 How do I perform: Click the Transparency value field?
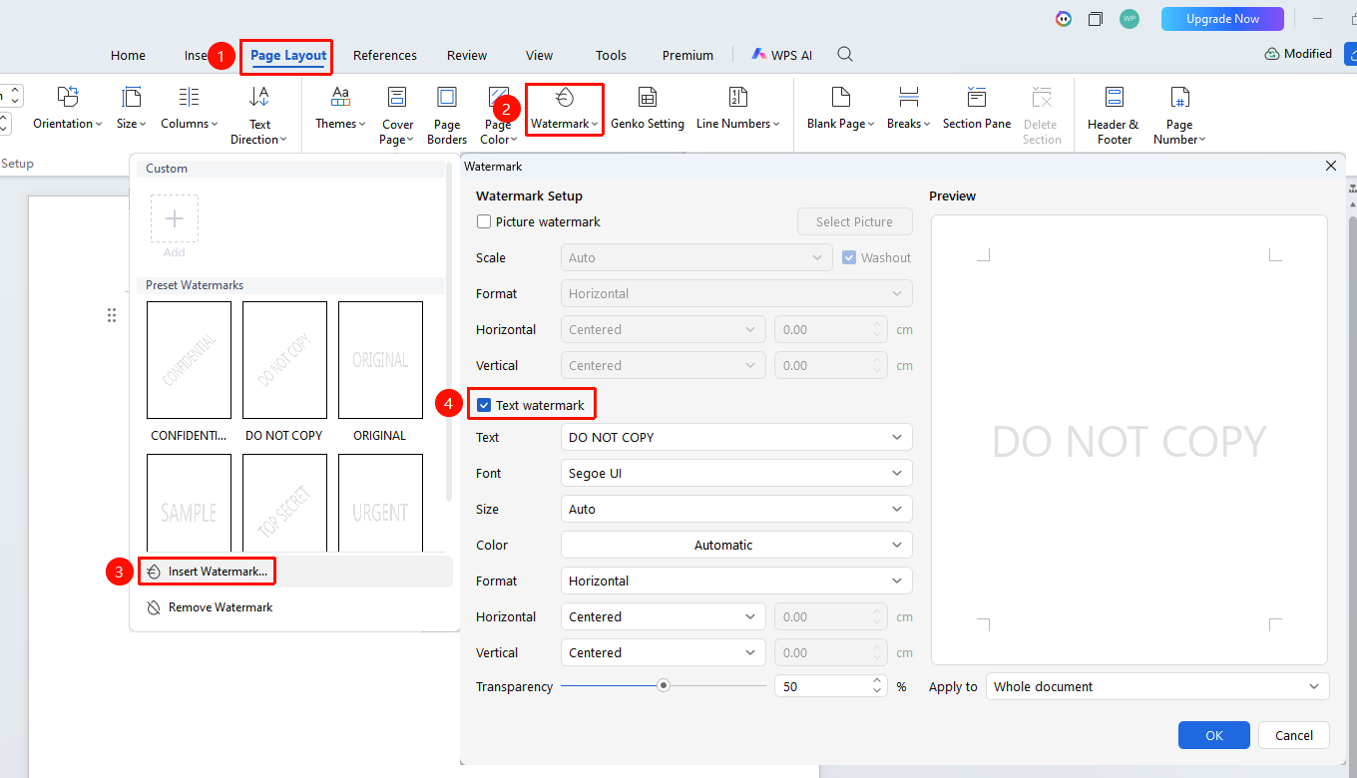tap(824, 686)
